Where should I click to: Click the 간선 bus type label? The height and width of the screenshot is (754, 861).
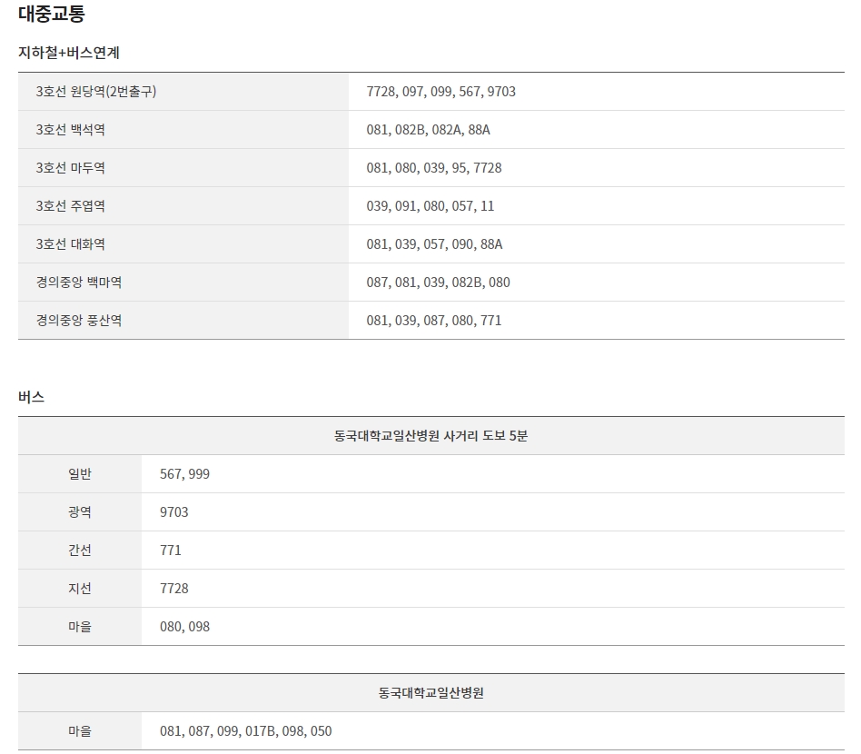click(x=80, y=551)
